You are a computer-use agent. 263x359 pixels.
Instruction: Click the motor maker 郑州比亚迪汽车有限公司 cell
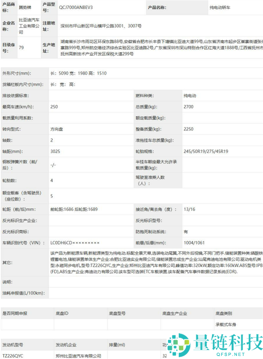coord(78,356)
